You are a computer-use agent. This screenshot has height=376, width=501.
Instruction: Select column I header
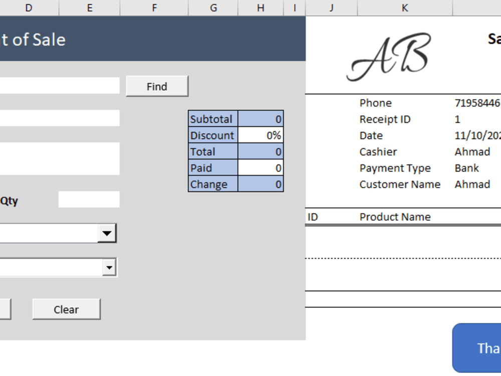pos(295,8)
